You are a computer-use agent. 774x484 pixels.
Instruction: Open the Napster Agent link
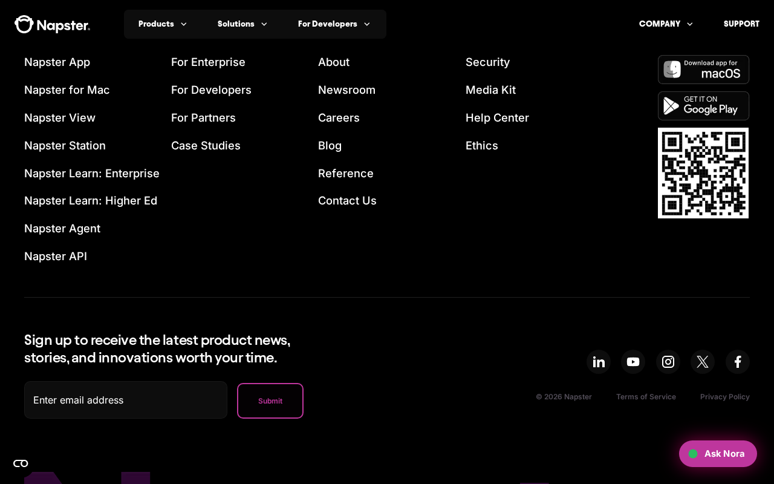click(x=62, y=229)
